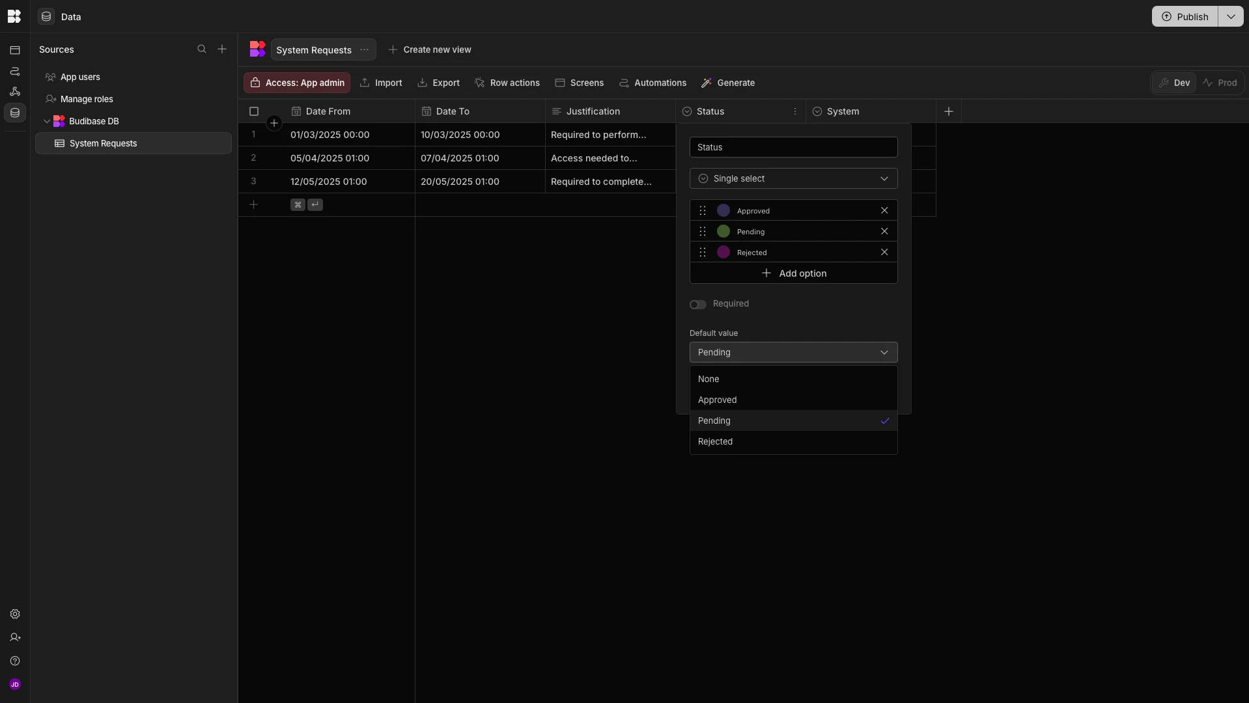The height and width of the screenshot is (703, 1249).
Task: Switch to Dev environment
Action: [x=1174, y=83]
